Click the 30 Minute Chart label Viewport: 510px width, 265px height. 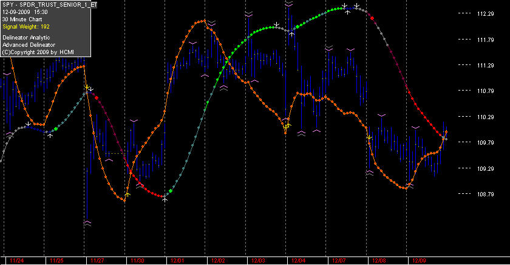(22, 19)
